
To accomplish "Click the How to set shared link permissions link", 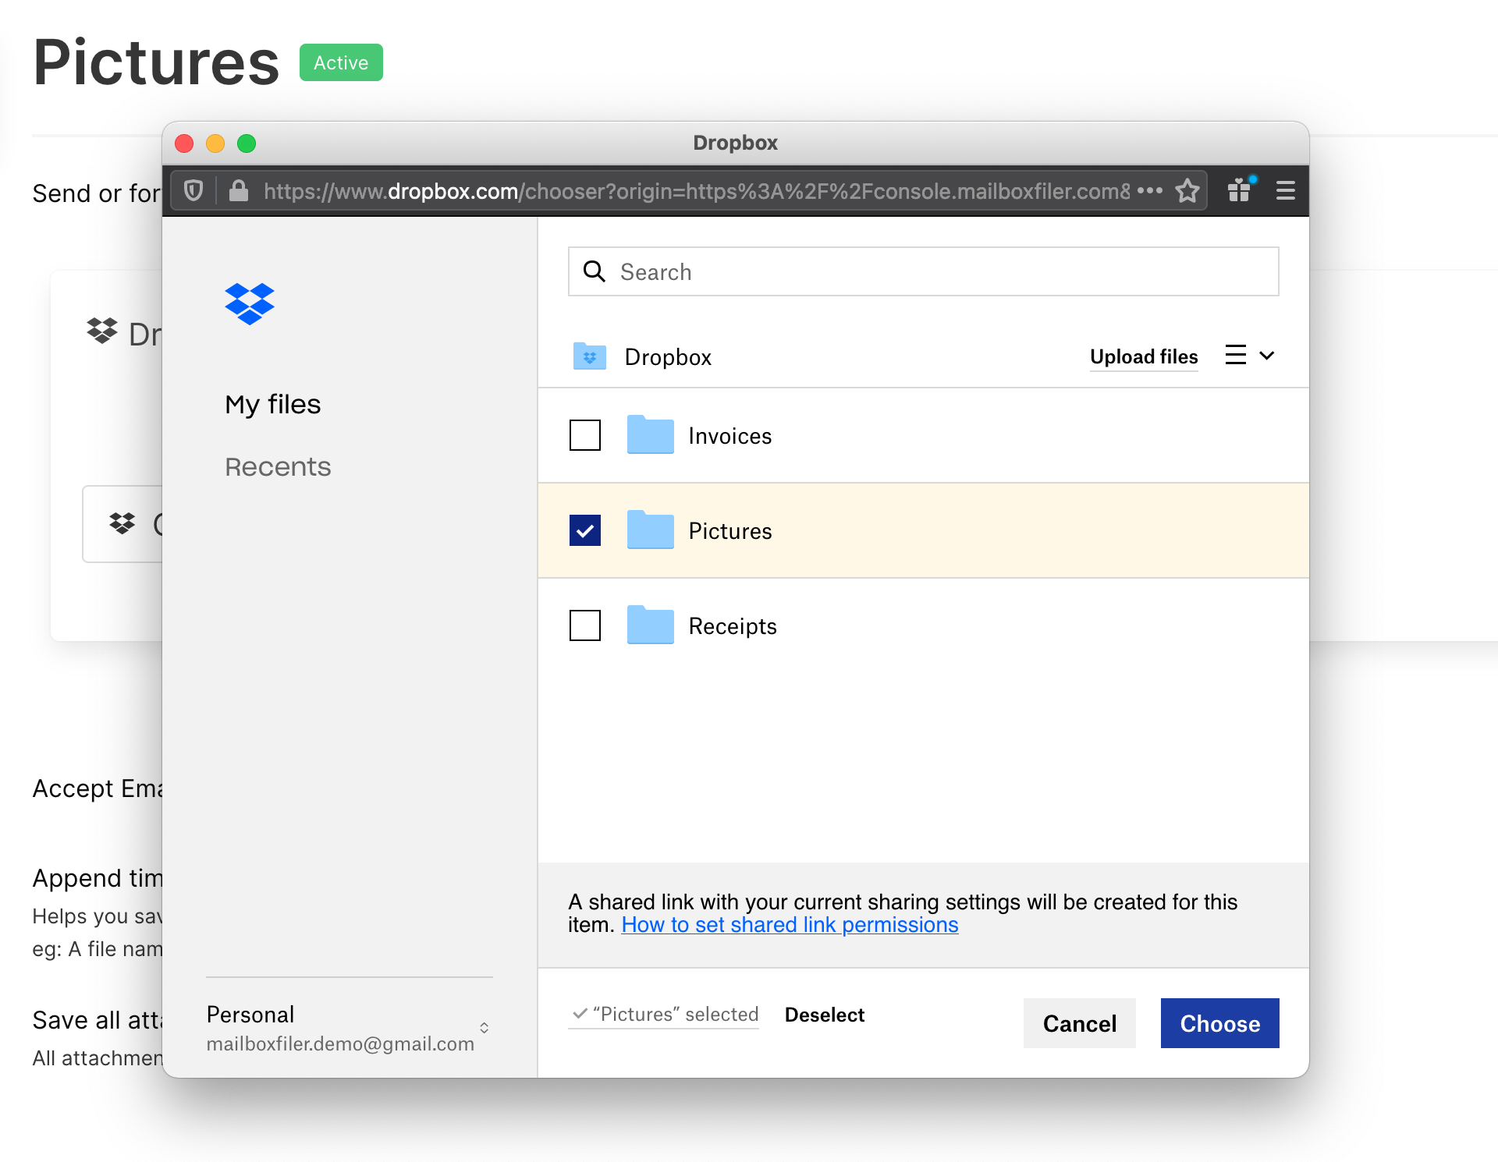I will pos(790,925).
